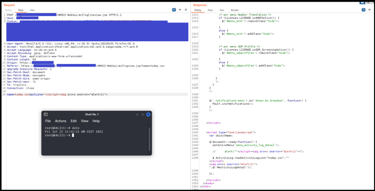Screen dimensions: 375x191
Task: Minimize the Shell No. 1 terminal window
Action: [x=137, y=114]
